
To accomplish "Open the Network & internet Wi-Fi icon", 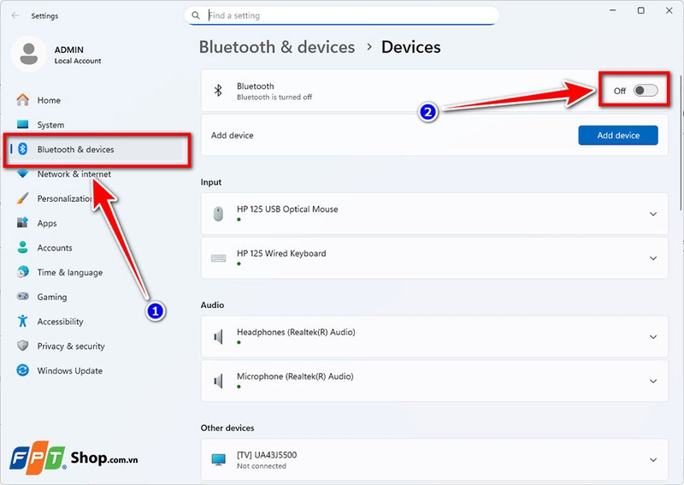I will click(23, 174).
